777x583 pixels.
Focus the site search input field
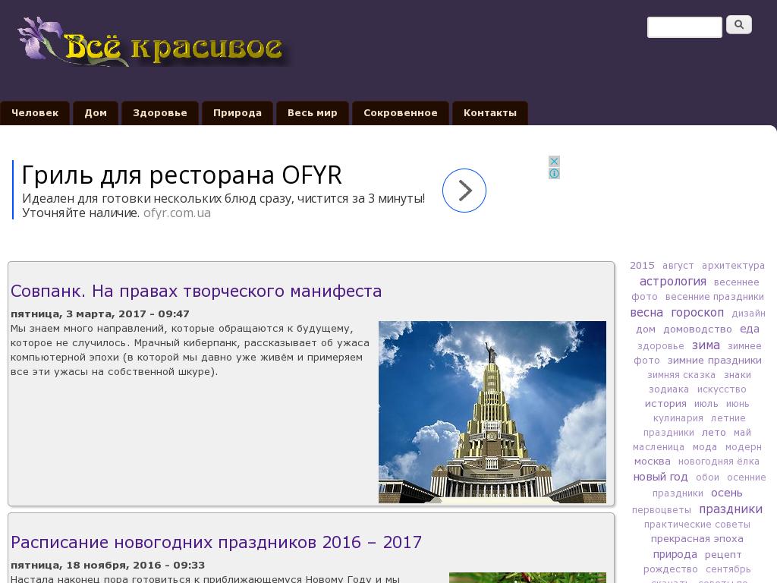tap(684, 27)
